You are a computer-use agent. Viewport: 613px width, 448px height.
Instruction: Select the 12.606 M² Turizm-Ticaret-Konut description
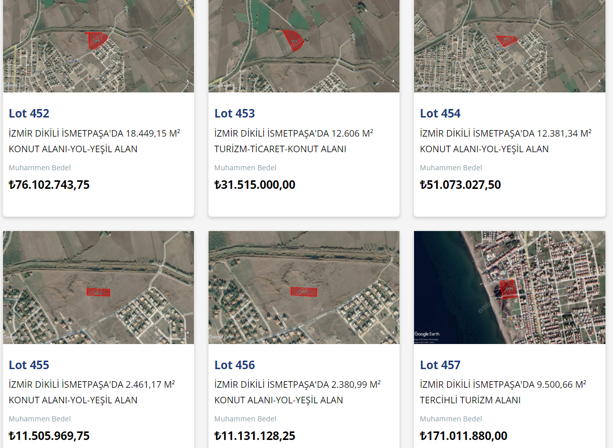pos(294,141)
